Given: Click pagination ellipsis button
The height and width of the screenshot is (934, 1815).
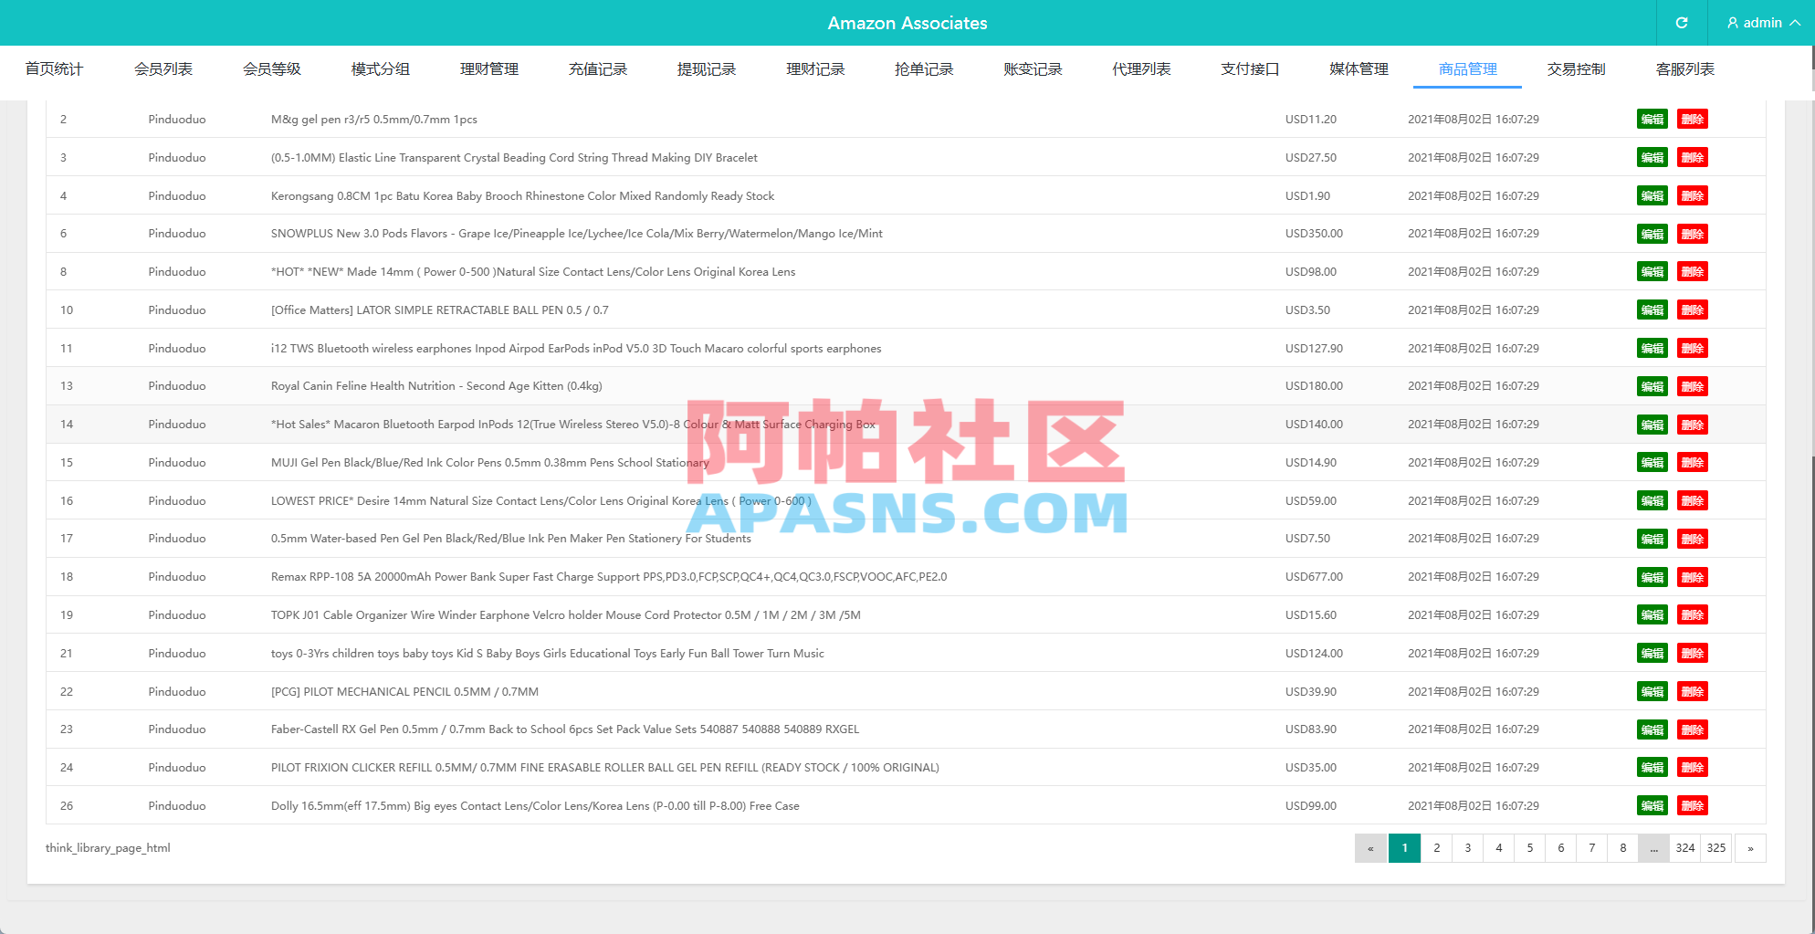Looking at the screenshot, I should (1653, 848).
